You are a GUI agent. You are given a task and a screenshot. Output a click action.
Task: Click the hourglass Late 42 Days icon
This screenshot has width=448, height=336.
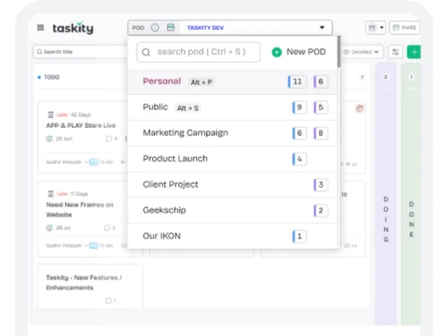(50, 115)
